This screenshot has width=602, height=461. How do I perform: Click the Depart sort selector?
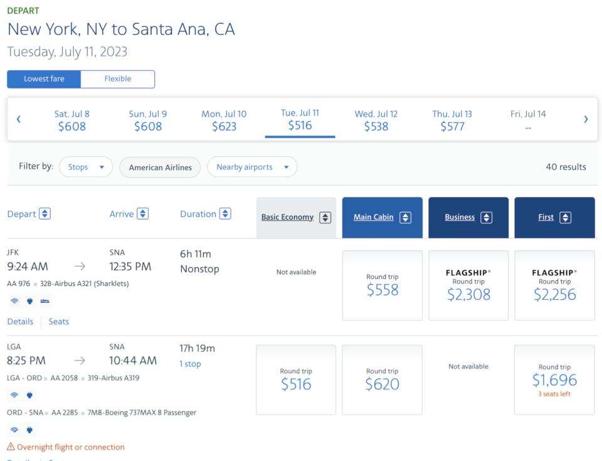[x=28, y=213]
